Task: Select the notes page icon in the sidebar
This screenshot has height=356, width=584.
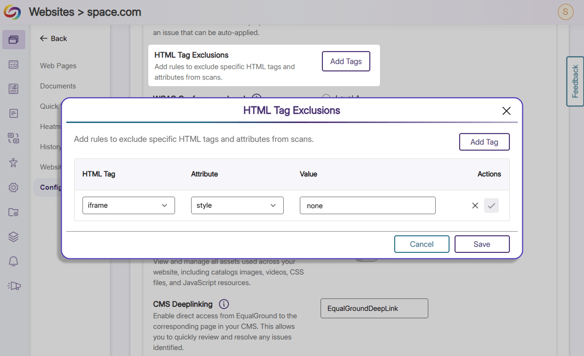Action: (x=14, y=113)
